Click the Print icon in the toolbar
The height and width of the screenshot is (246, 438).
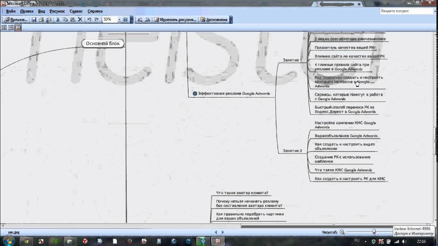point(41,20)
